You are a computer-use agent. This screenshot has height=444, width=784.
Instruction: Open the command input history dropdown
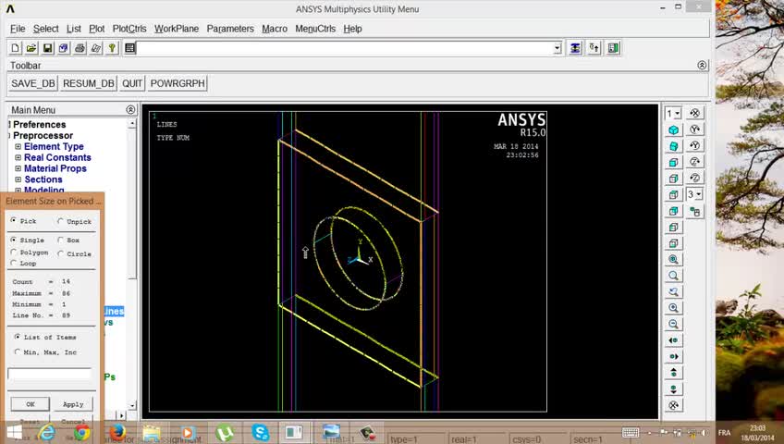pos(557,48)
